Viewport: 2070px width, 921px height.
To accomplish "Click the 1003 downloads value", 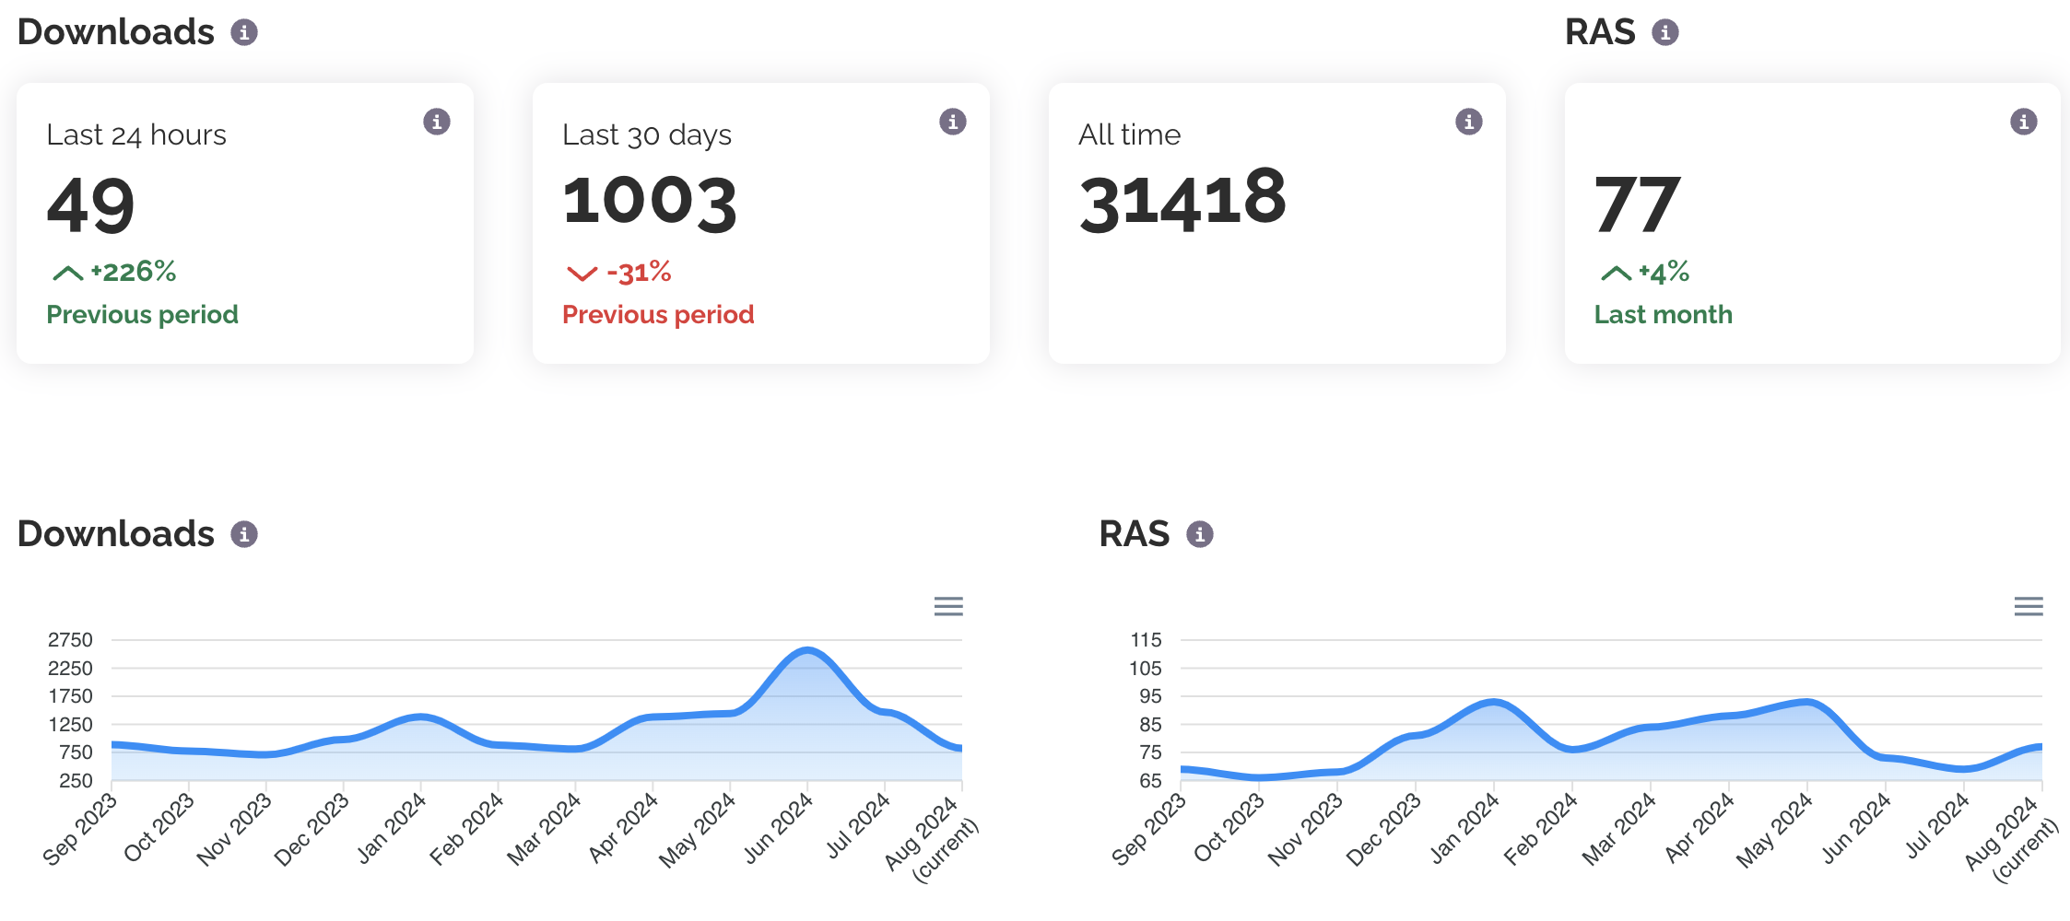I will coord(650,202).
